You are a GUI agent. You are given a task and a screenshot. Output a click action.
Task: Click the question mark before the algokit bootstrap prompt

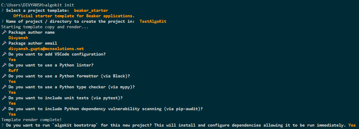(2, 125)
